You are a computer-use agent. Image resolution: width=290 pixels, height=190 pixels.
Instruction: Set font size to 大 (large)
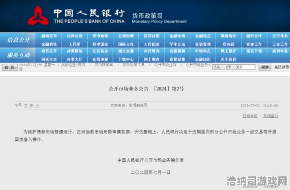tap(25, 106)
